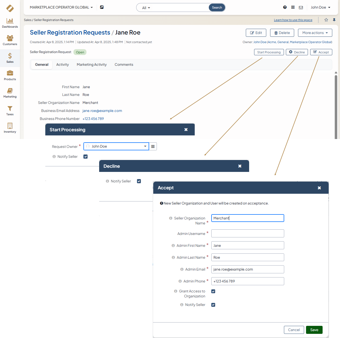Viewport: 340px width, 338px height.
Task: Expand the More actions dropdown
Action: (315, 33)
